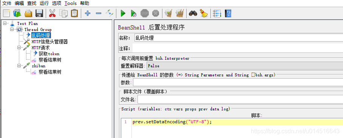This screenshot has height=138, width=343.
Task: Select the zhiban sampler in tree
Action: point(39,66)
